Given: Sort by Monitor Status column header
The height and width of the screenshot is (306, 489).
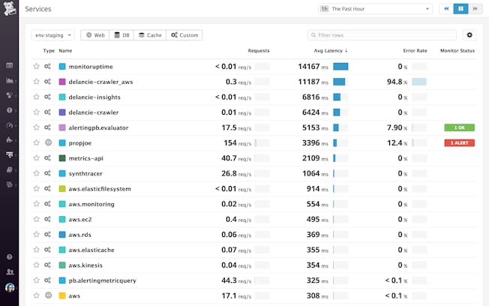Looking at the screenshot, I should point(457,50).
